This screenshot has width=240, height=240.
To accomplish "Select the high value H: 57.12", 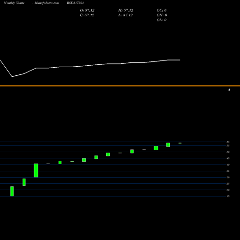I will (126, 11).
